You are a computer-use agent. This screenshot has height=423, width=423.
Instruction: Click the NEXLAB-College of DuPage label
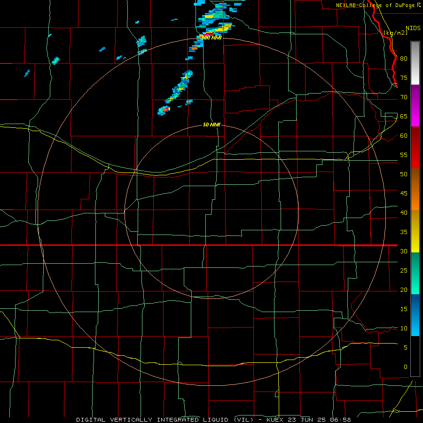point(376,5)
